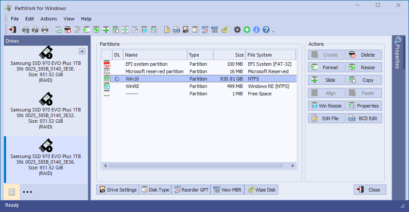This screenshot has height=212, width=409.
Task: Open the File menu
Action: [x=15, y=19]
